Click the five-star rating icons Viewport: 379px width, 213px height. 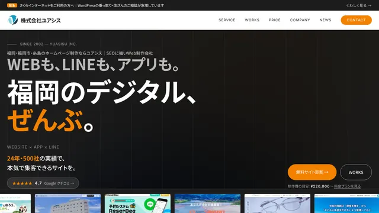pos(22,183)
